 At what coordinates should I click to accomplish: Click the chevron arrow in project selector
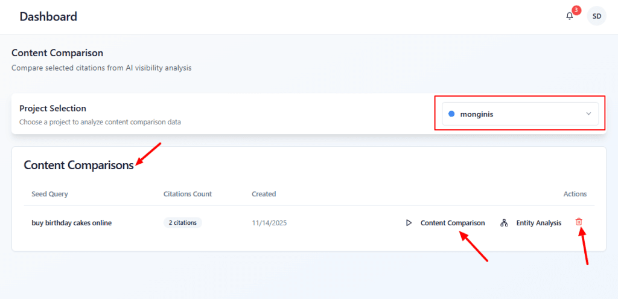pos(588,114)
